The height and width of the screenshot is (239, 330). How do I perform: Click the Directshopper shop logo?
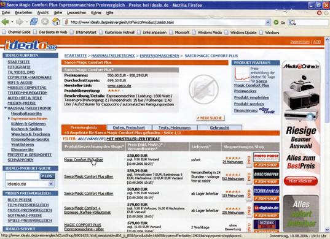coord(267,174)
